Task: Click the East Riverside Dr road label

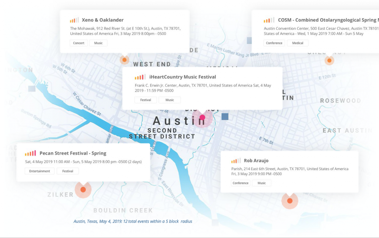Action: 172,194
